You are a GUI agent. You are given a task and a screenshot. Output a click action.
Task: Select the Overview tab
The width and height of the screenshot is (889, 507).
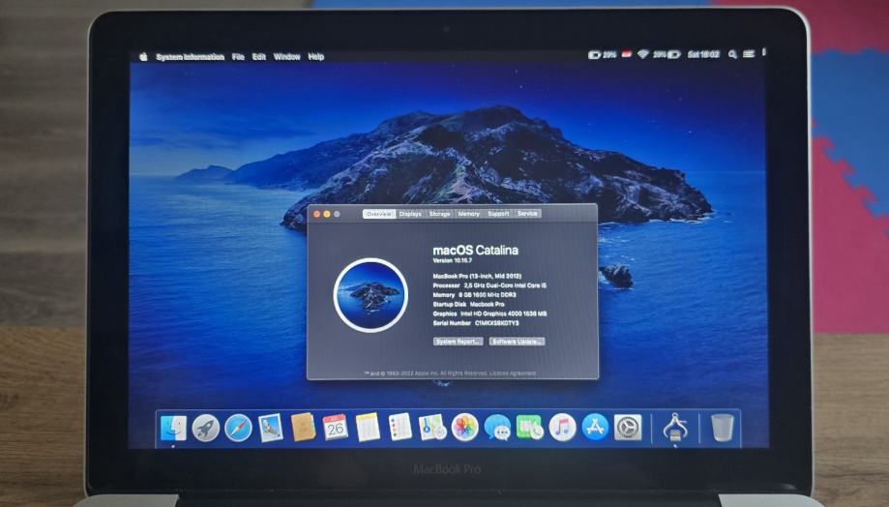379,214
